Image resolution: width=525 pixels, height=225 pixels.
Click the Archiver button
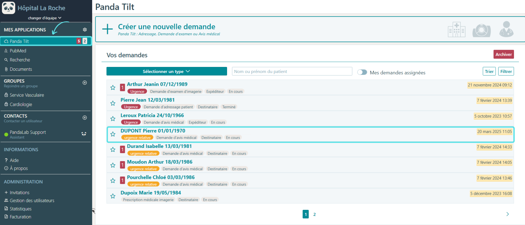(504, 54)
